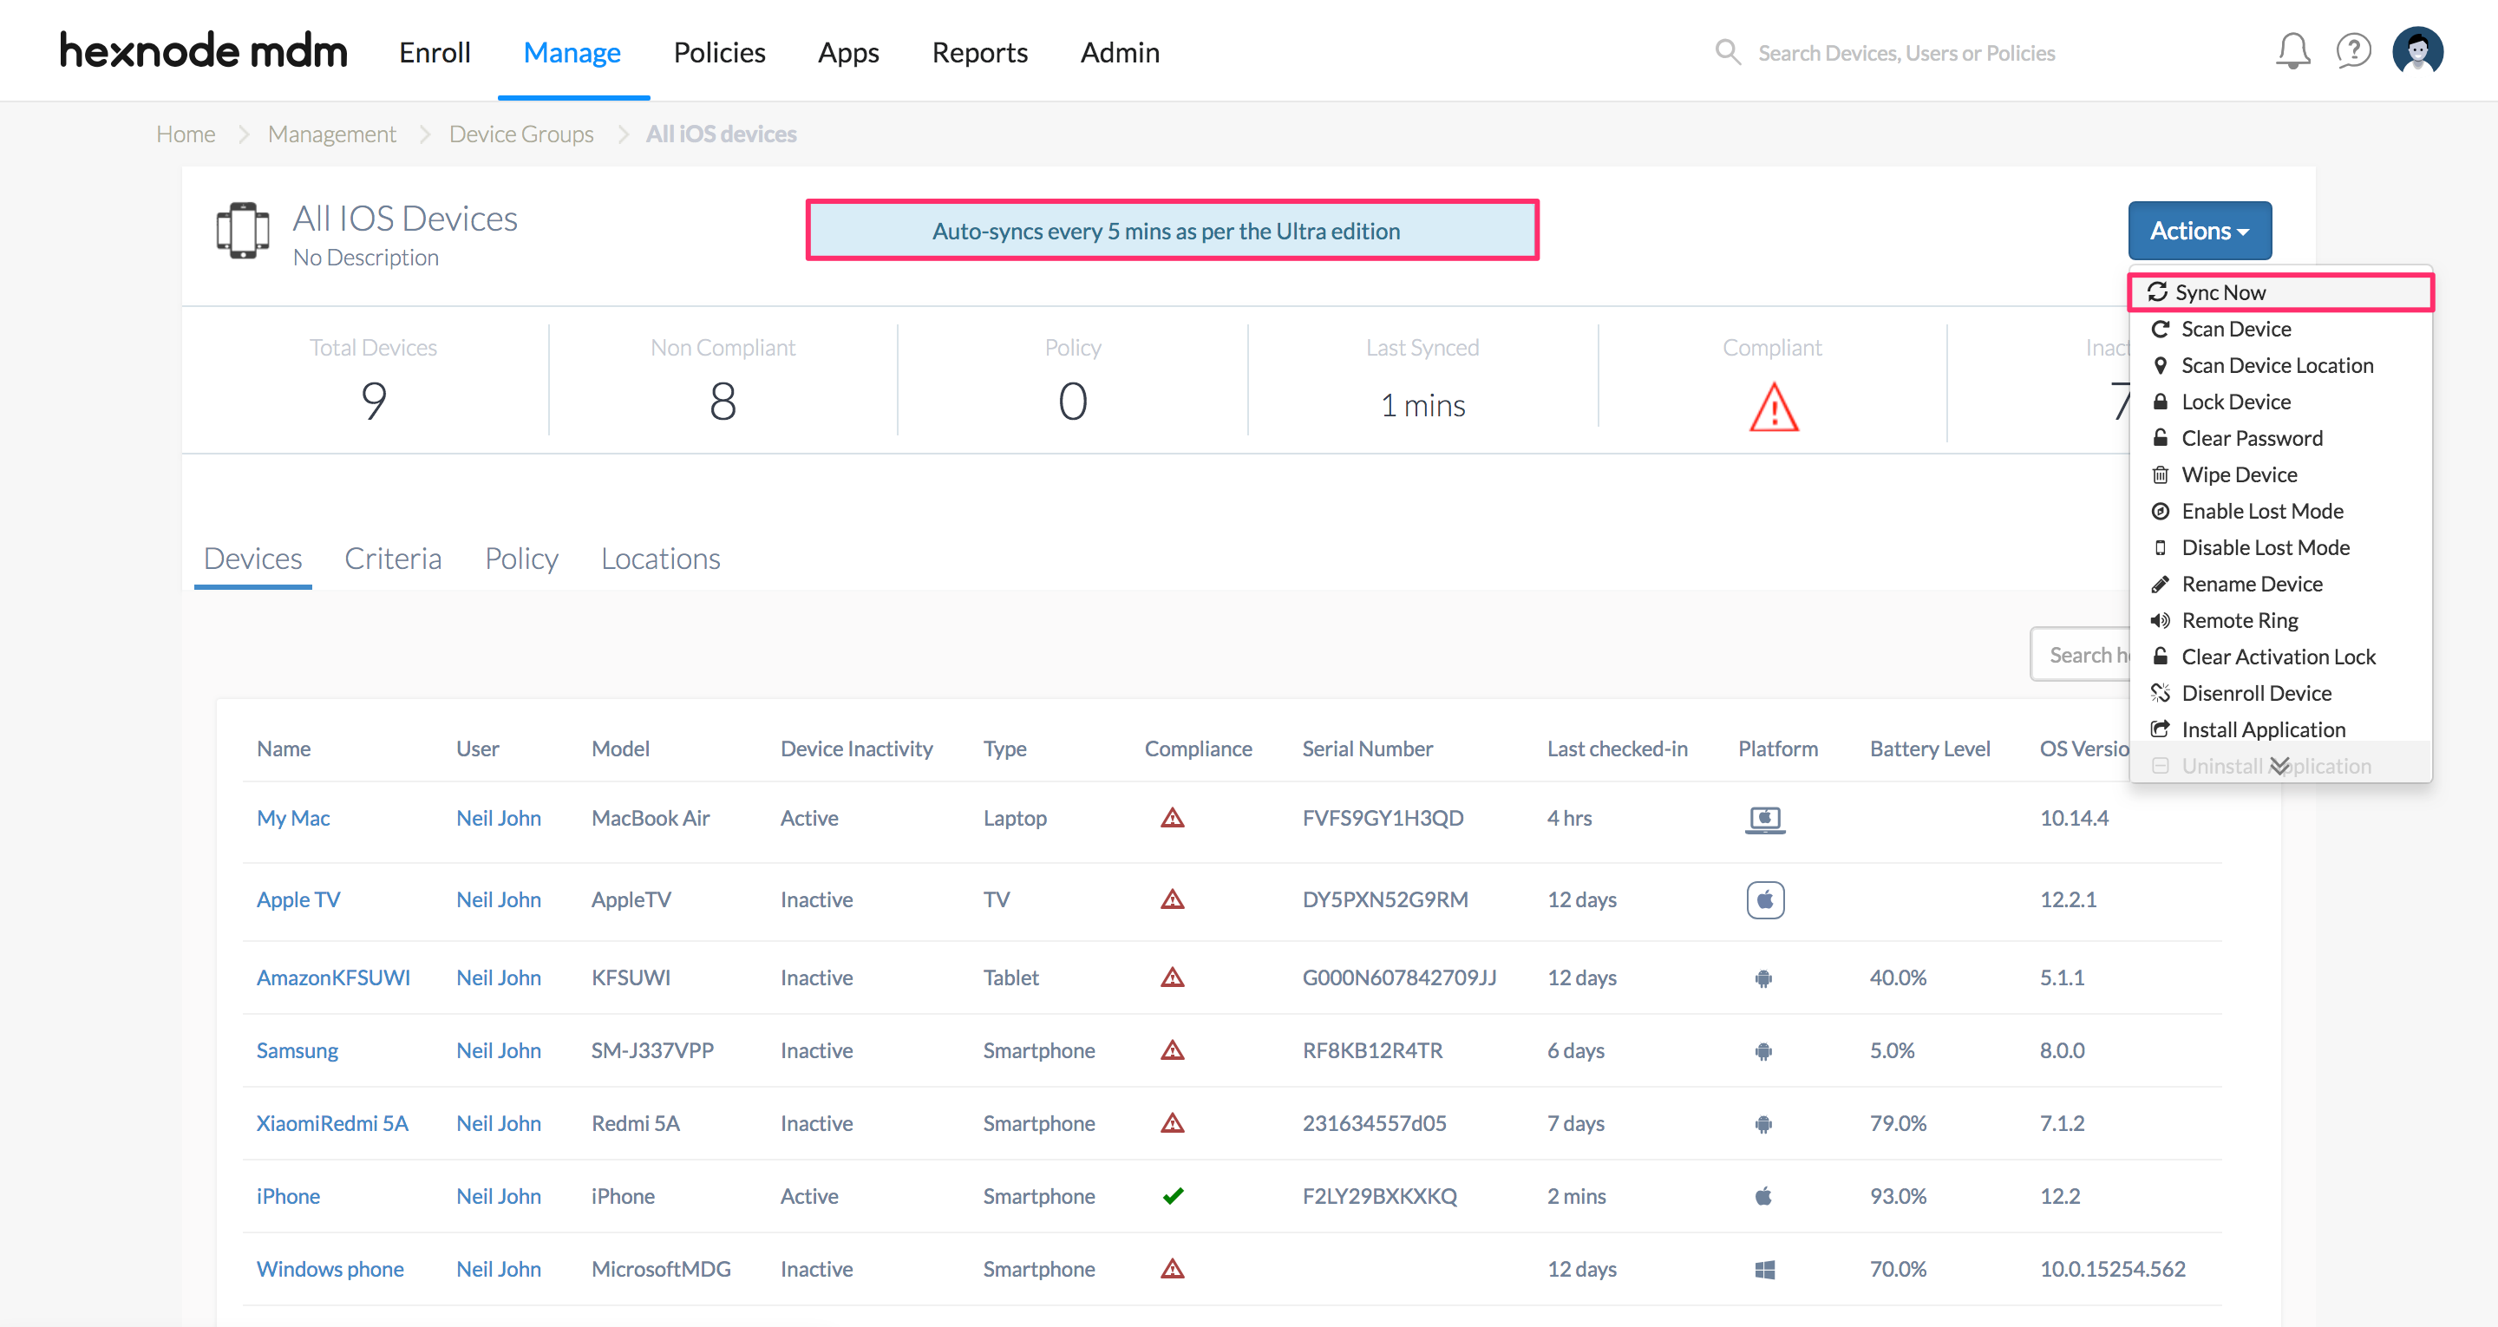This screenshot has height=1327, width=2498.
Task: Open the Manage top navigation item
Action: 572,52
